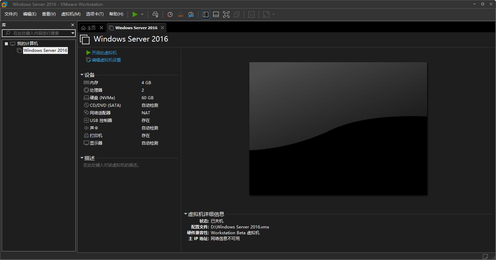Viewport: 496px width, 260px height.
Task: Select Windows Server 2016 in library tree
Action: point(45,50)
